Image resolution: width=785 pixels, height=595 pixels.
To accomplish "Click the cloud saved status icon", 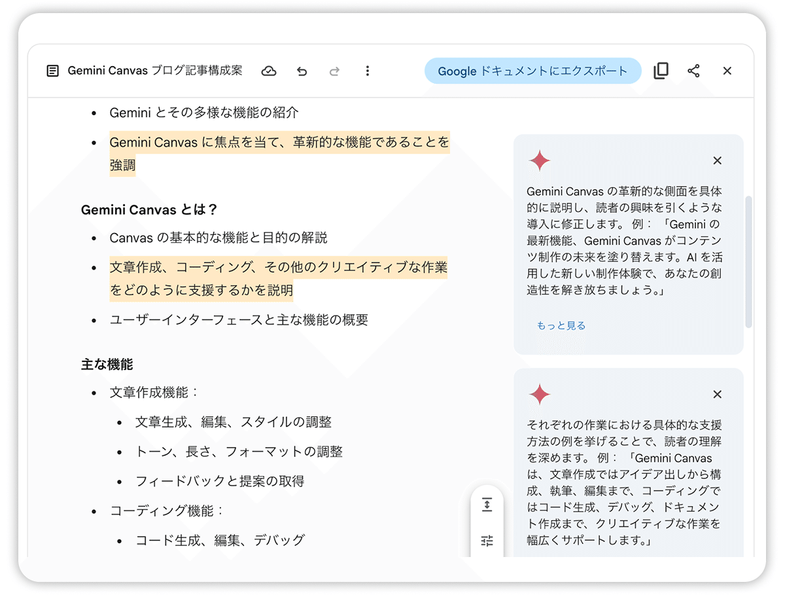I will (x=269, y=71).
